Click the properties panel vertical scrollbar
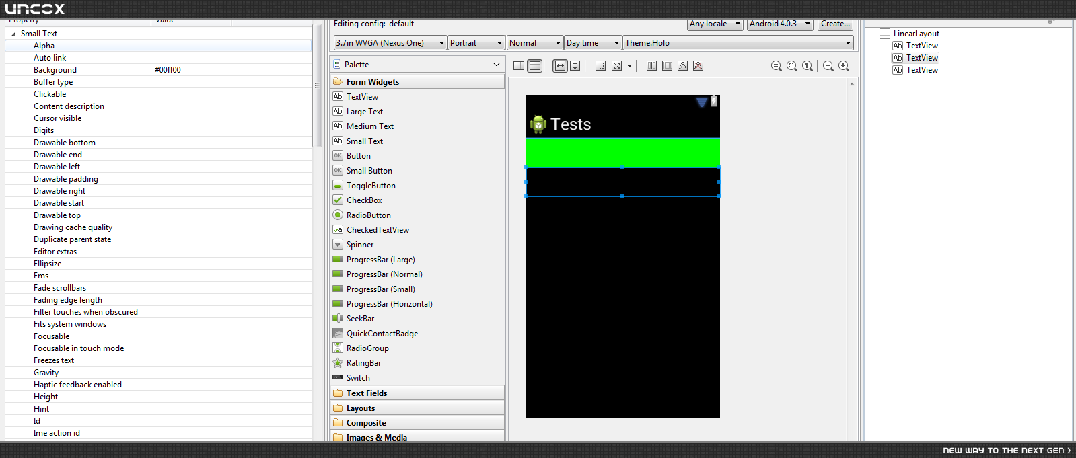The image size is (1076, 458). click(x=317, y=85)
